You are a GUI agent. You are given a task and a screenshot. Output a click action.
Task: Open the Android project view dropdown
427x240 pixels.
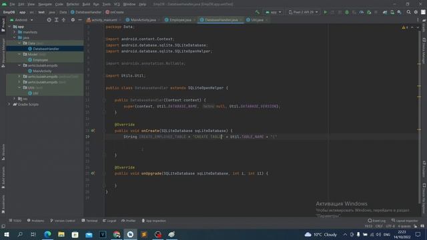point(21,20)
